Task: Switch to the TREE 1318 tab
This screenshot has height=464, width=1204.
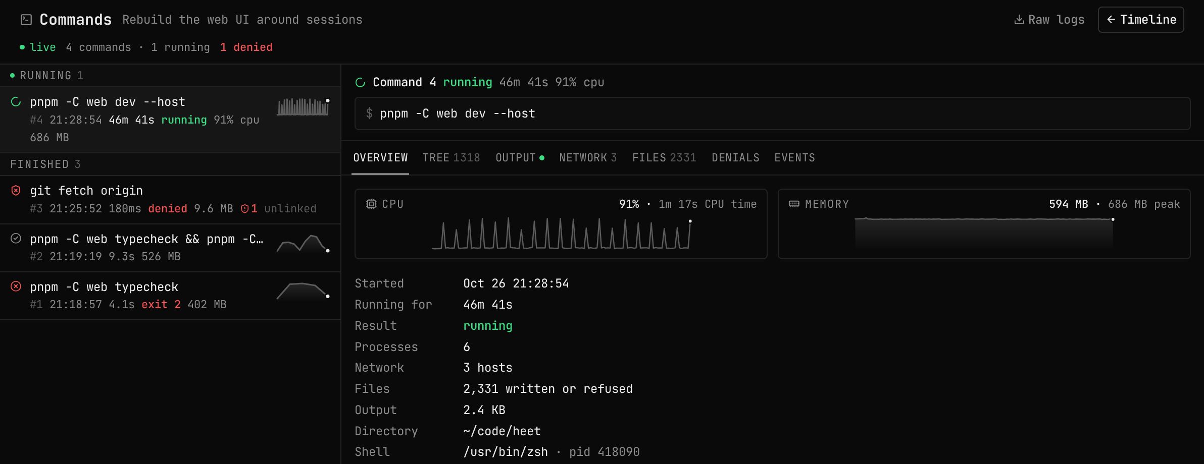Action: 451,158
